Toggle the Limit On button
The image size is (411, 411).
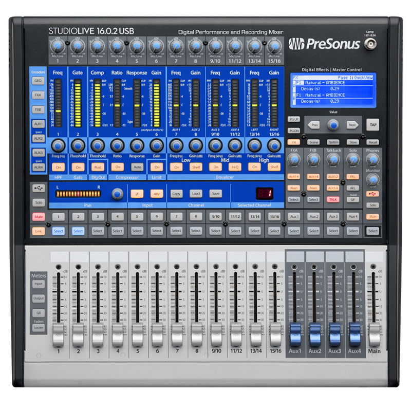pyautogui.click(x=157, y=167)
